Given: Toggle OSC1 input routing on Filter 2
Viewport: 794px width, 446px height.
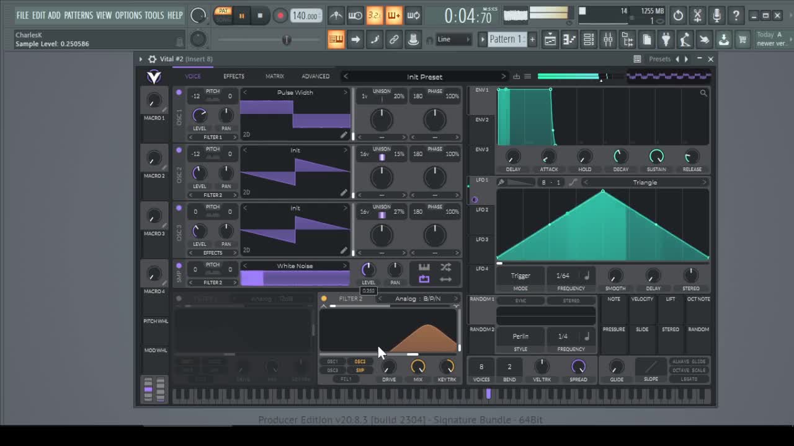Looking at the screenshot, I should pos(332,362).
